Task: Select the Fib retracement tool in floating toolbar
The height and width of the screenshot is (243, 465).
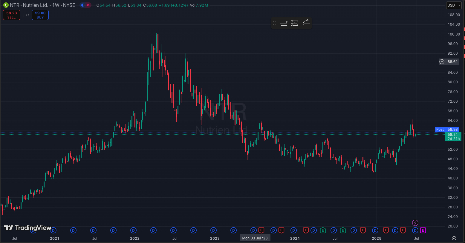Action: [x=284, y=23]
